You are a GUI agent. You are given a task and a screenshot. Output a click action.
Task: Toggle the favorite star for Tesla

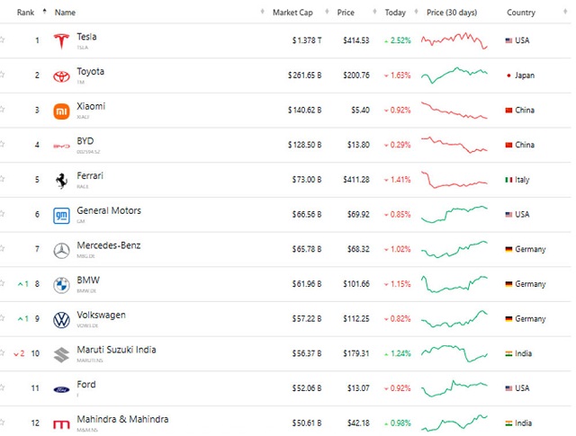coord(3,40)
